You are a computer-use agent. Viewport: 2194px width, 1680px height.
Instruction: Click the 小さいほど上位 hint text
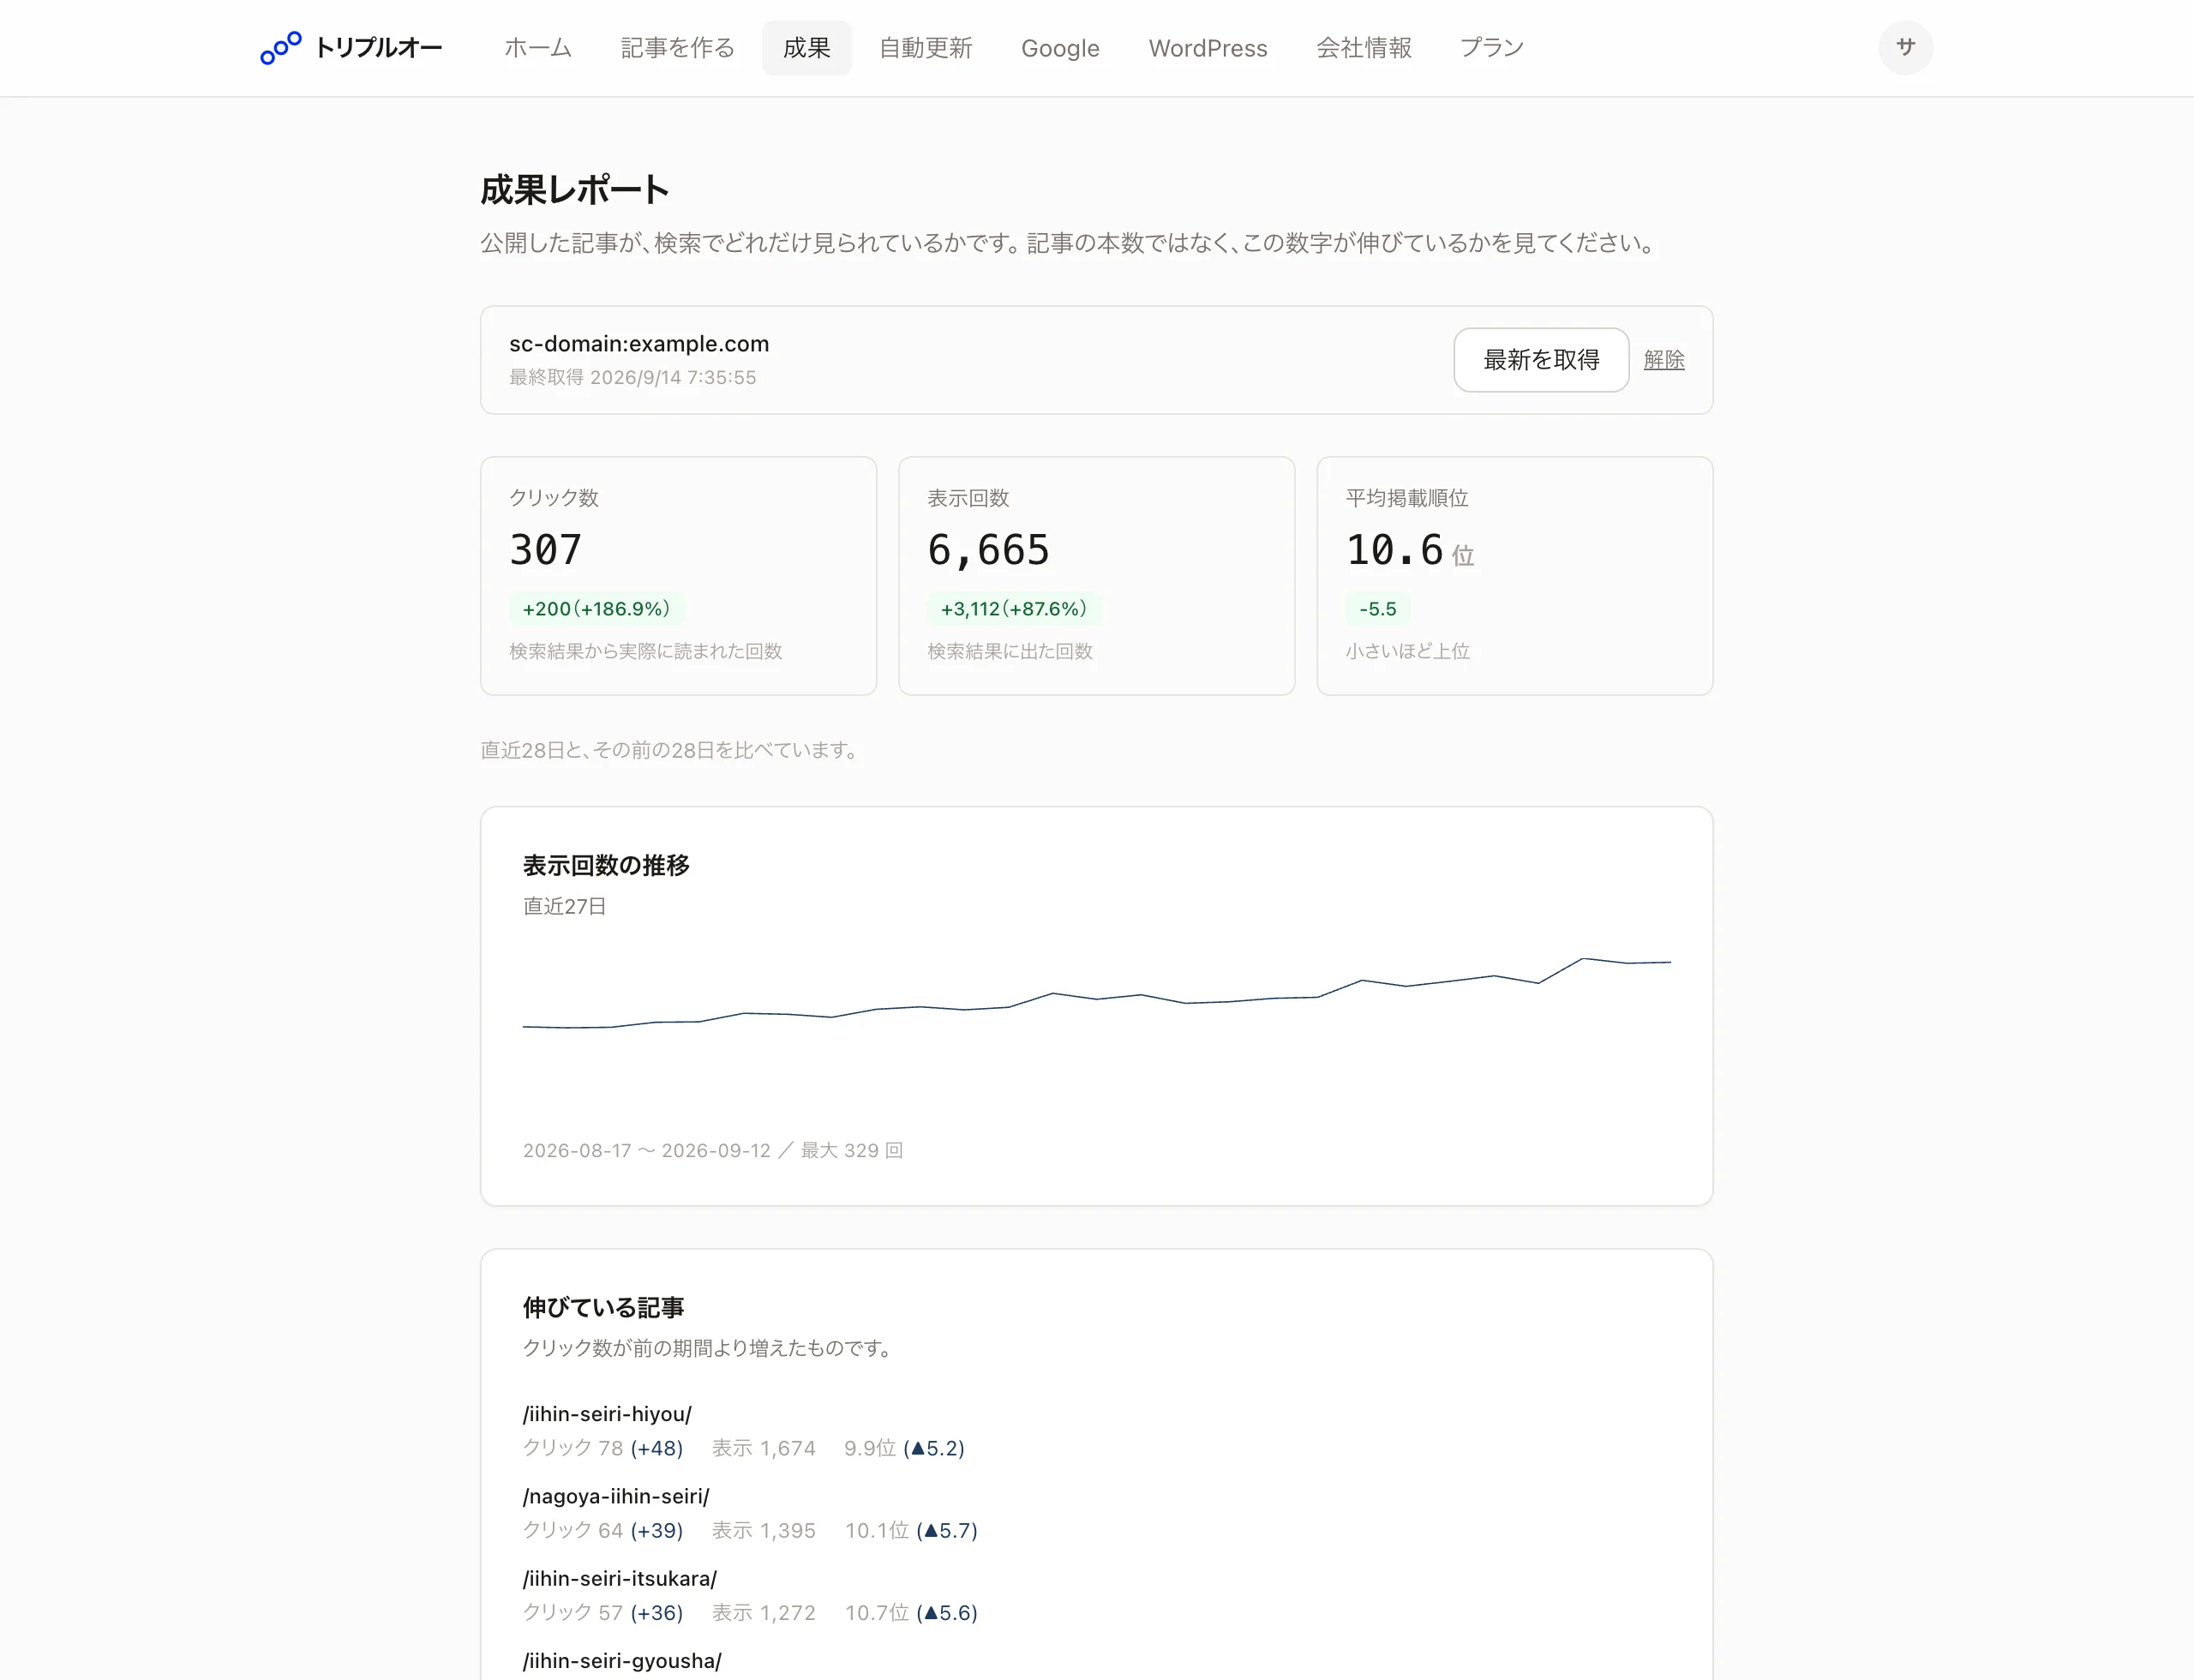[1407, 651]
